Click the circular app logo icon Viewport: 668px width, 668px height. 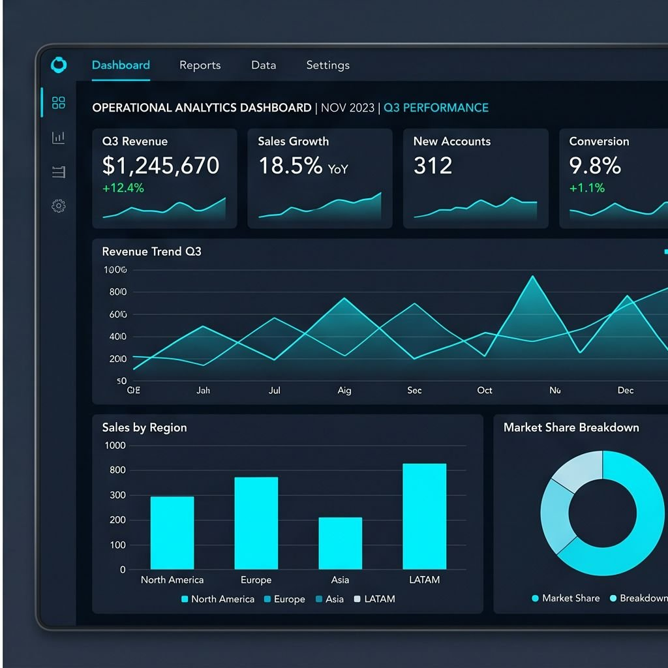(x=59, y=65)
